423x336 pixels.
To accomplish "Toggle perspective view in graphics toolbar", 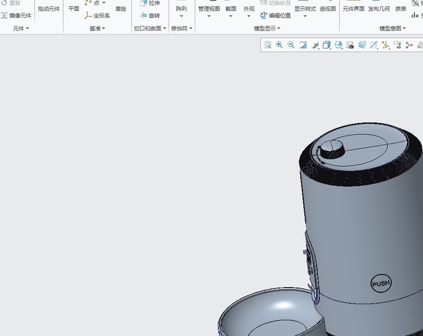I will (362, 45).
